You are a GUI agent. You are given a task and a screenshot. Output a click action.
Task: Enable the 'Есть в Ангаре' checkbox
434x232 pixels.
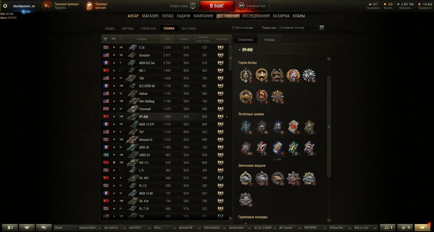click(233, 28)
